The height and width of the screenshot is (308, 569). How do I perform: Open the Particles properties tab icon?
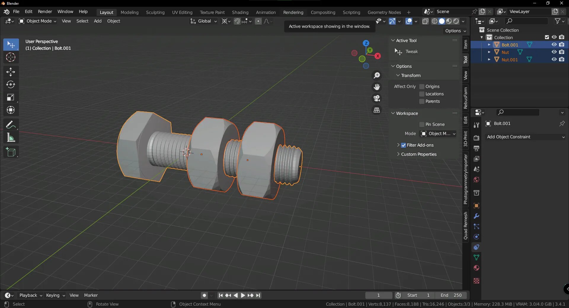click(476, 226)
